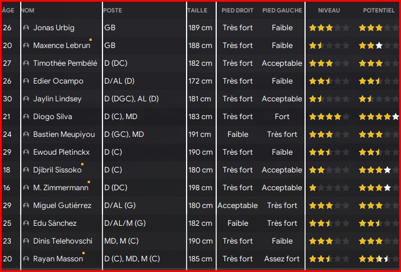Viewport: 401px width, 272px height.
Task: Click the orange marker beside Djibril Sissoko's name
Action: [82, 164]
